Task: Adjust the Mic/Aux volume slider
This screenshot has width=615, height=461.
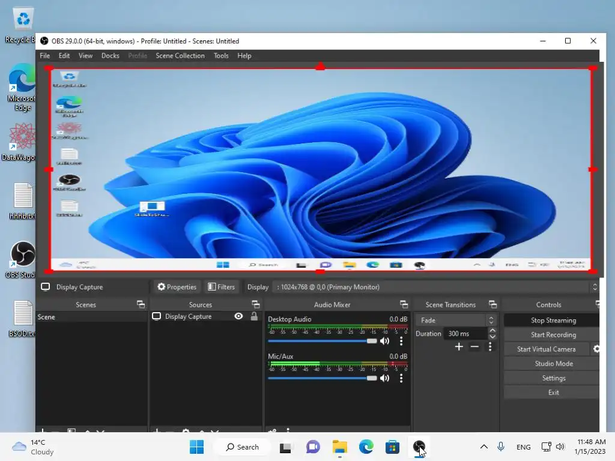Action: (x=323, y=378)
